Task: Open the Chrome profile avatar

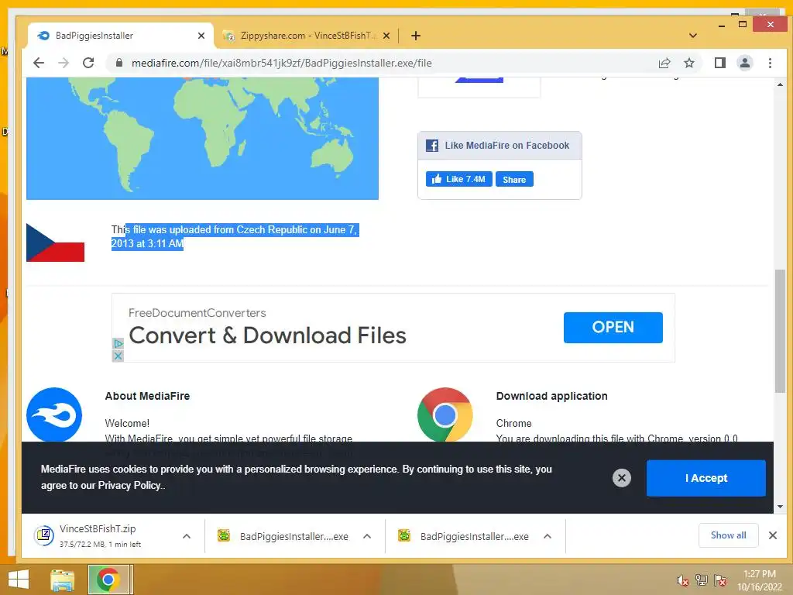Action: [x=744, y=63]
